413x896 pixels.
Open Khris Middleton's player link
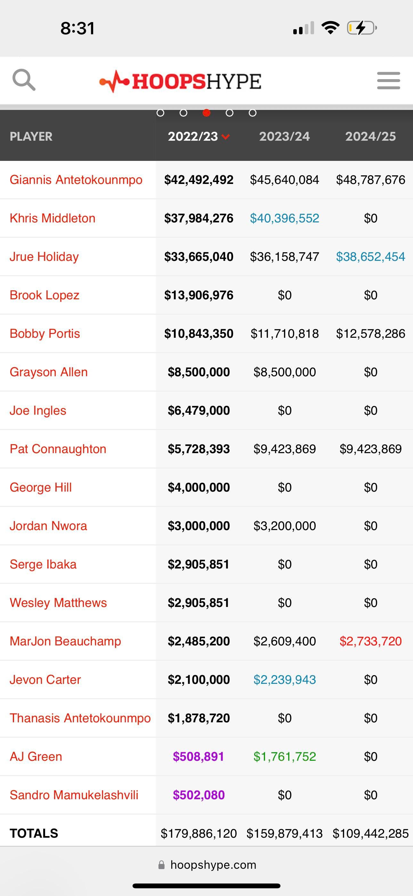click(x=53, y=218)
